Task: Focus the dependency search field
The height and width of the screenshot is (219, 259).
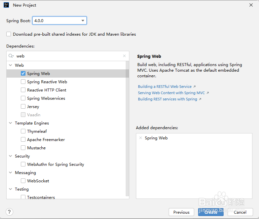Action: tap(68, 56)
